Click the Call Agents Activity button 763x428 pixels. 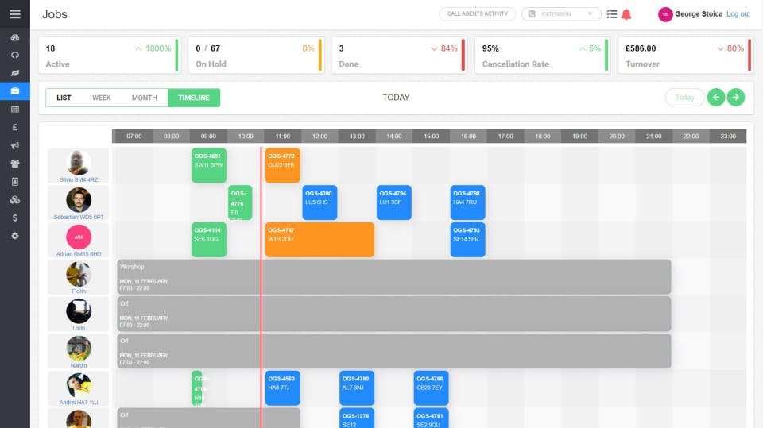478,14
